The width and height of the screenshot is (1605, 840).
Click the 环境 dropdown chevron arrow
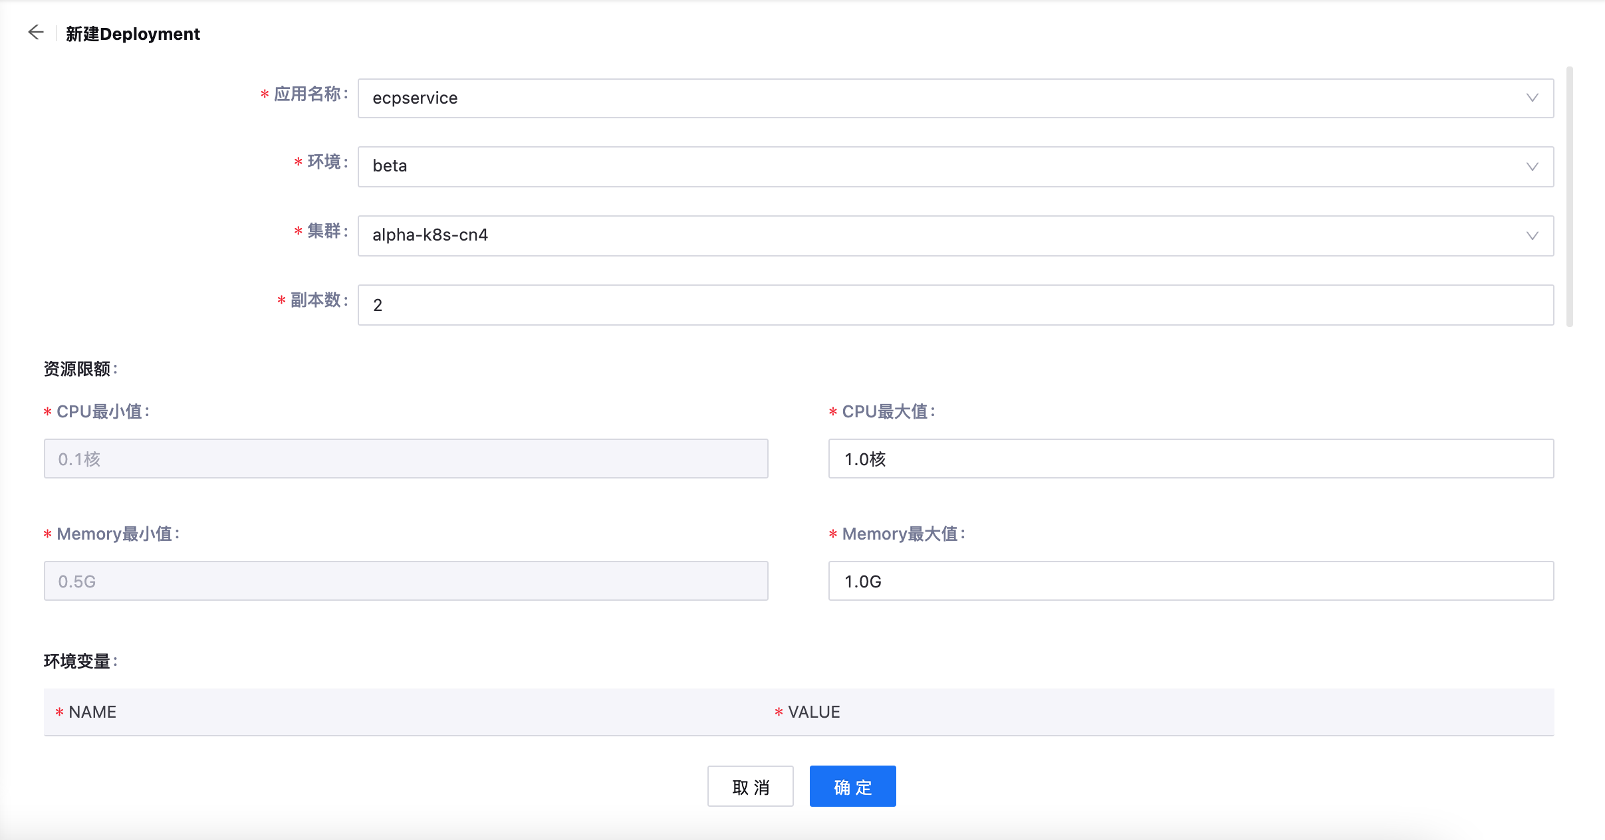pyautogui.click(x=1533, y=166)
